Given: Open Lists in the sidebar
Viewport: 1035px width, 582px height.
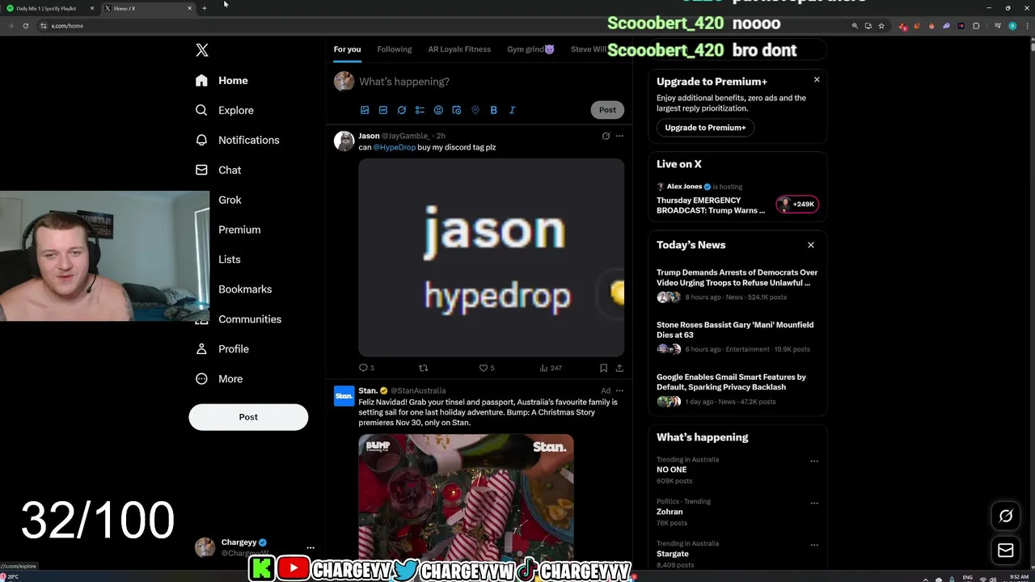Looking at the screenshot, I should click(x=230, y=259).
